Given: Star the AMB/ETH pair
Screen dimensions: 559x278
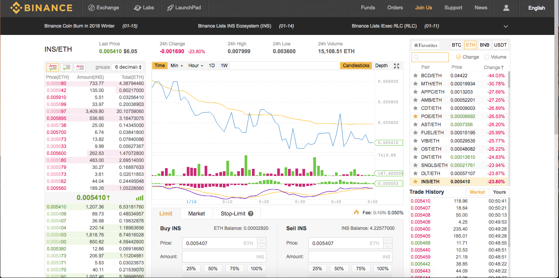Looking at the screenshot, I should pyautogui.click(x=415, y=100).
